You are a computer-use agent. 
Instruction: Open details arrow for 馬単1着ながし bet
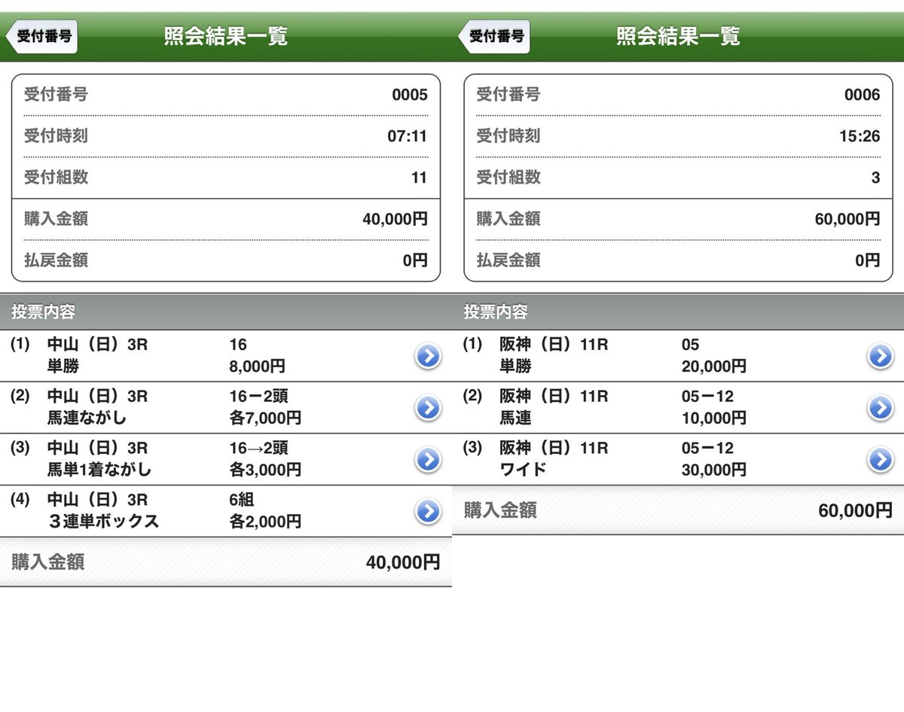coord(428,460)
